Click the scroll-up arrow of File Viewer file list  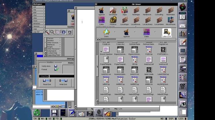pyautogui.click(x=97, y=101)
